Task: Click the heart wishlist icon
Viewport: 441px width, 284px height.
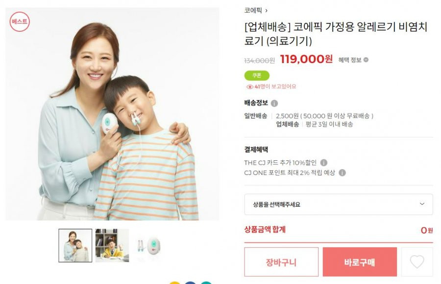Action: [417, 262]
